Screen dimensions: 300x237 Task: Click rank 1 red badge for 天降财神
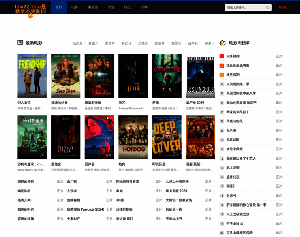pos(222,56)
